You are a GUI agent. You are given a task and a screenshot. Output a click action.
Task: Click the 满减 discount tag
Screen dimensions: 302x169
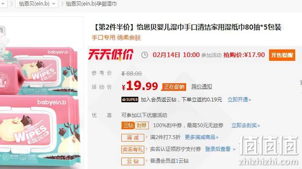pyautogui.click(x=133, y=137)
